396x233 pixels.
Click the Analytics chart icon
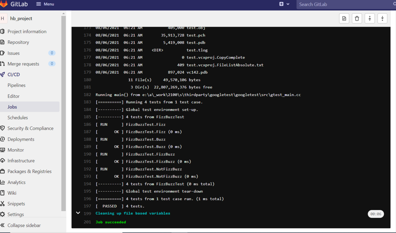point(3,182)
